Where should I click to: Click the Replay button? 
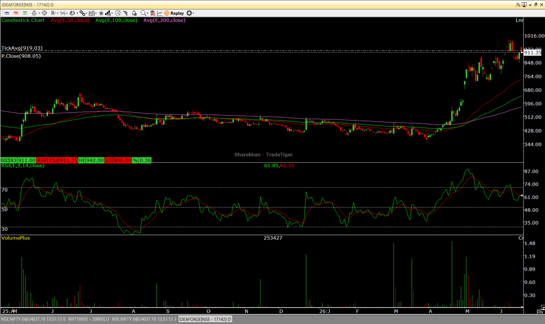tap(174, 13)
